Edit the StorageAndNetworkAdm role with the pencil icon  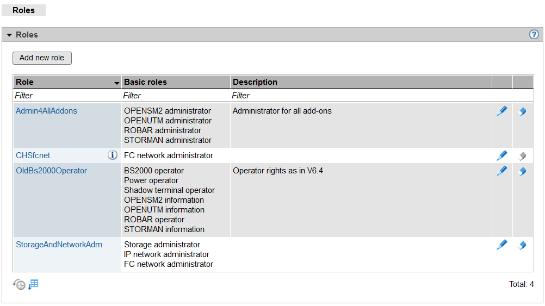pyautogui.click(x=502, y=245)
